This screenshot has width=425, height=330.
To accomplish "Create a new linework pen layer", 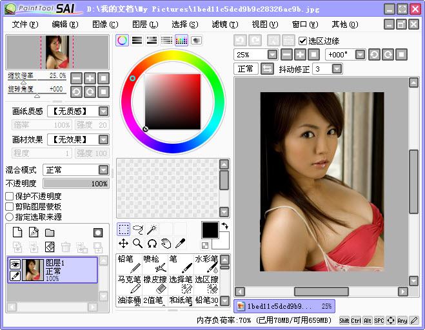I will (34, 232).
